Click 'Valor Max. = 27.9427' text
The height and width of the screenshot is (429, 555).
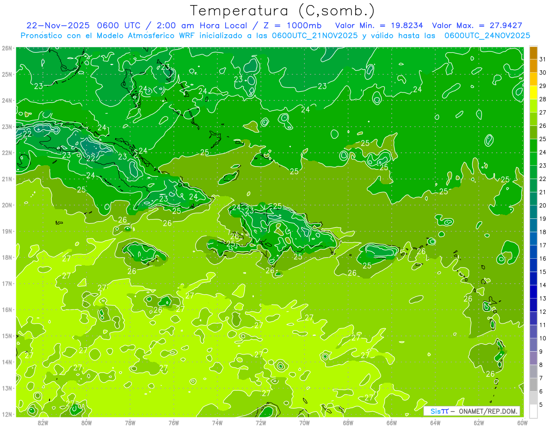[478, 25]
